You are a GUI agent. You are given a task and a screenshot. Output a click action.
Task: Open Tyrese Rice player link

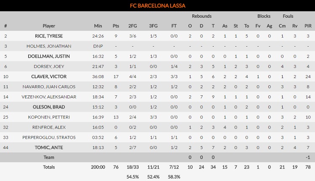(x=49, y=36)
